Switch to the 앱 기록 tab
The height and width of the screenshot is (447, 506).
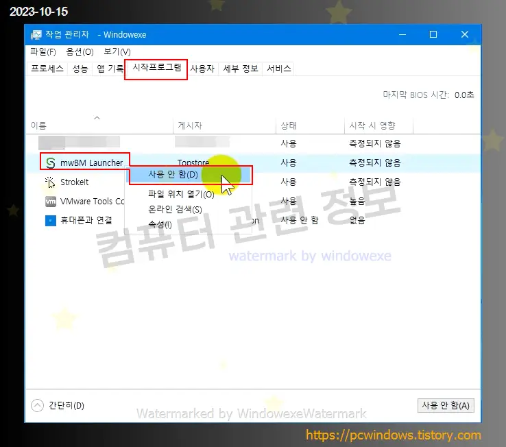(x=110, y=69)
